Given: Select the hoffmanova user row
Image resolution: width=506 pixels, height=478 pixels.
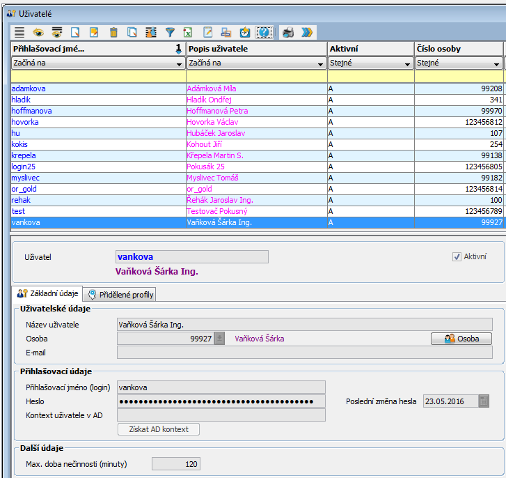Looking at the screenshot, I should tap(31, 111).
